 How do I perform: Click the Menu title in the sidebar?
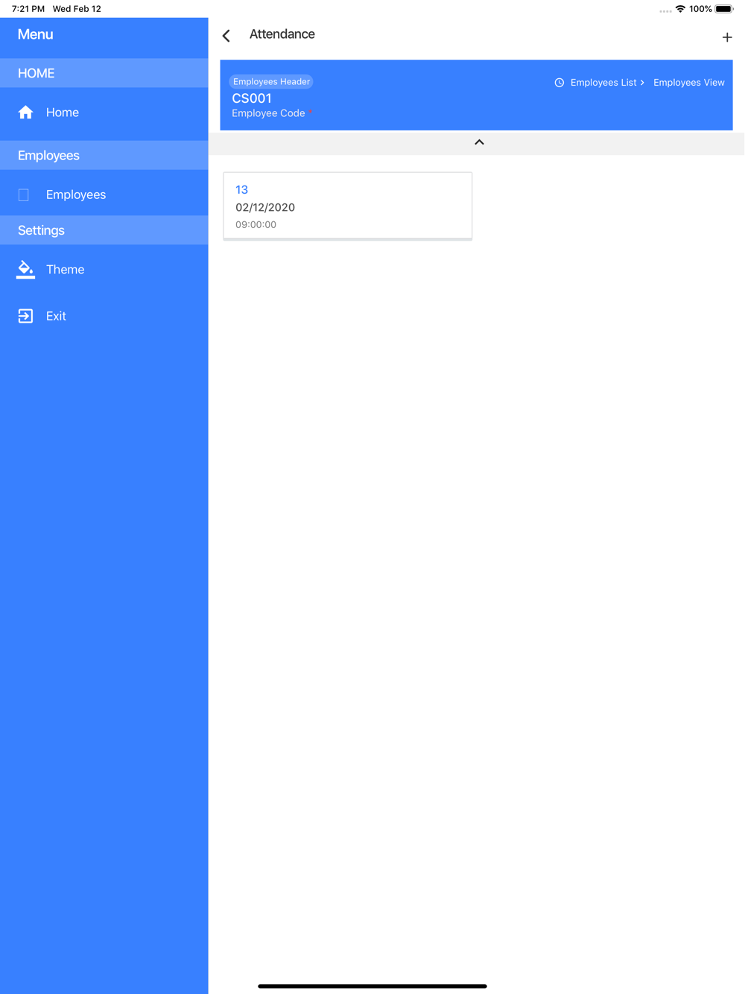point(35,34)
